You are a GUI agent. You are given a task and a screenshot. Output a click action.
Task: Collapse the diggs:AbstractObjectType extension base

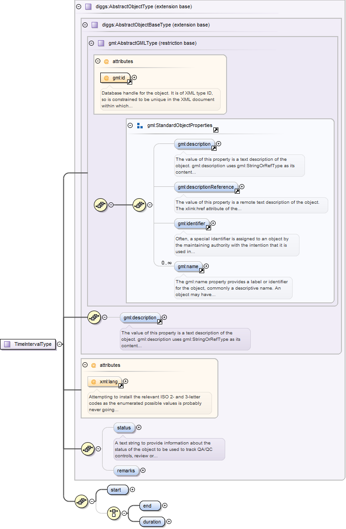pos(79,7)
